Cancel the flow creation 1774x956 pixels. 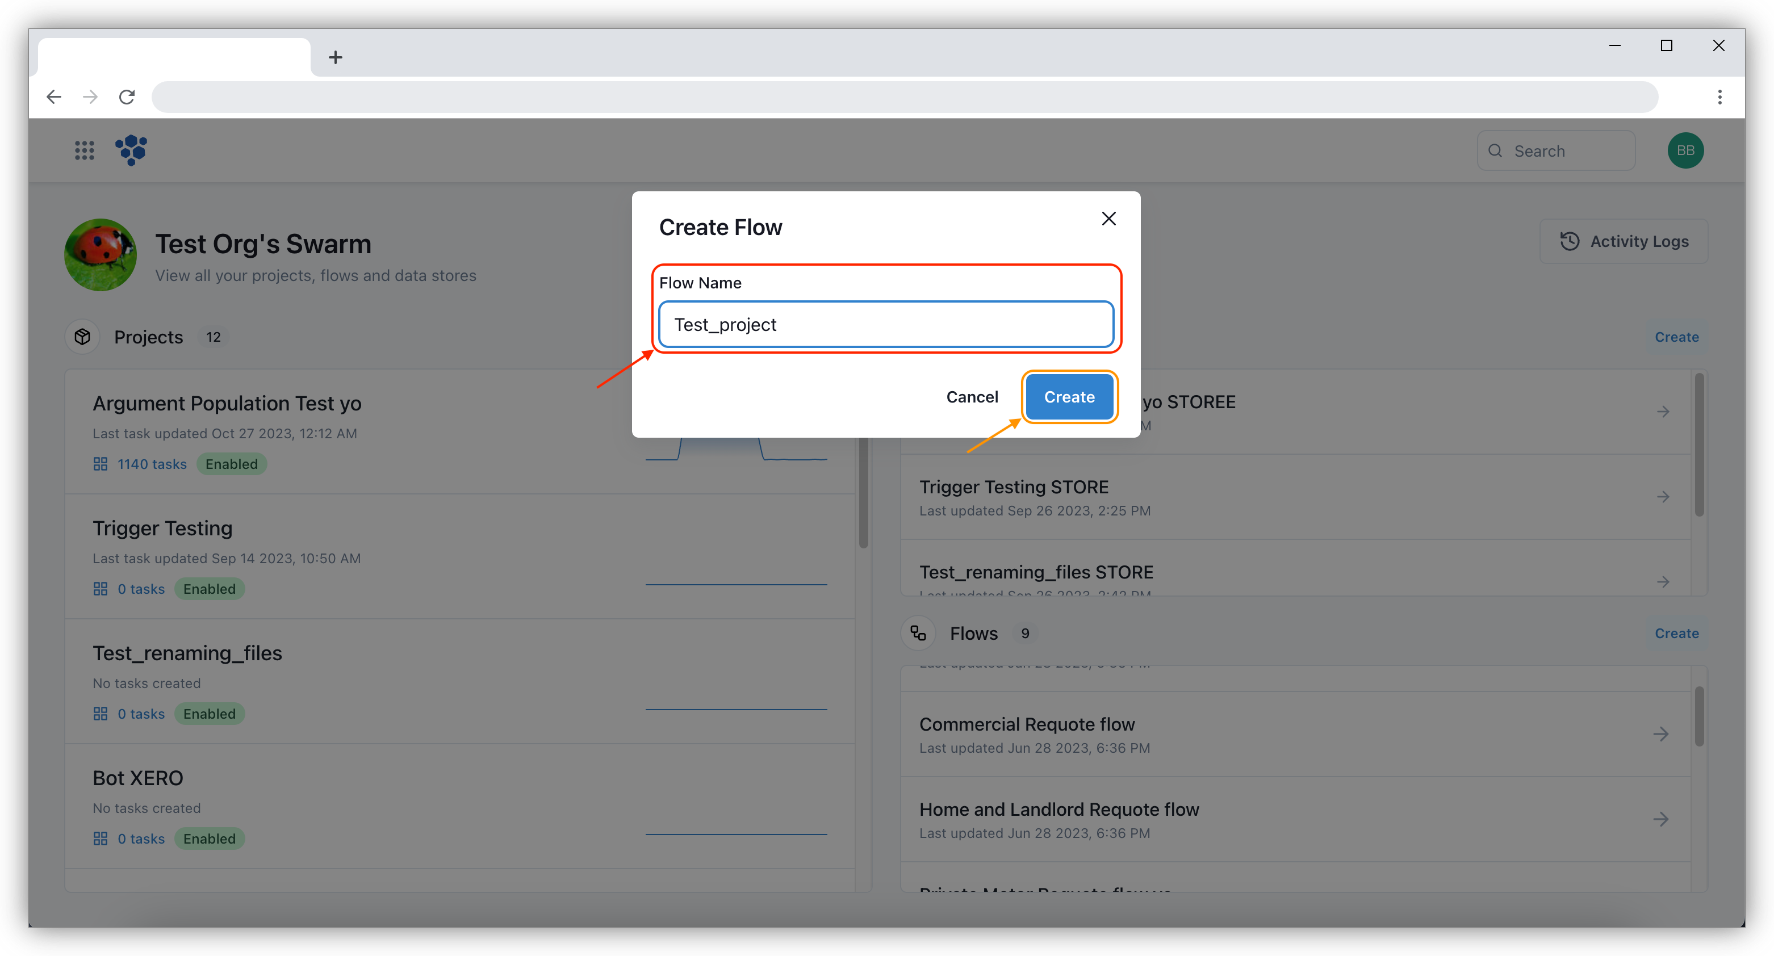(x=972, y=396)
